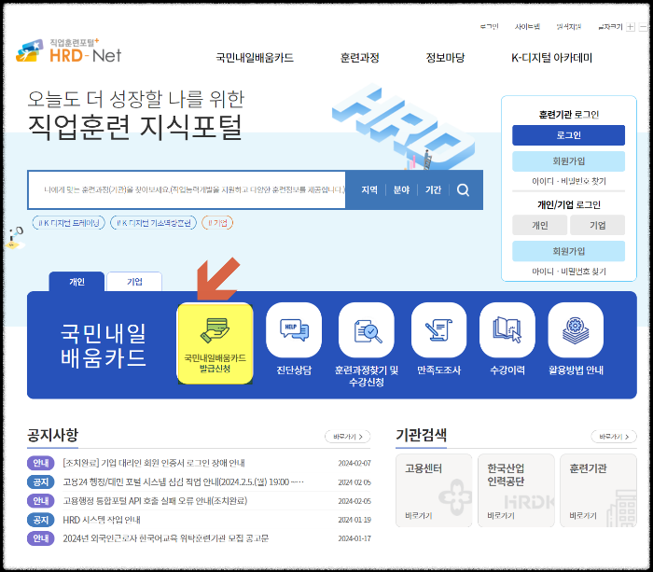Image resolution: width=653 pixels, height=572 pixels.
Task: Open the 진단상담 HELP chat icon
Action: pos(294,330)
